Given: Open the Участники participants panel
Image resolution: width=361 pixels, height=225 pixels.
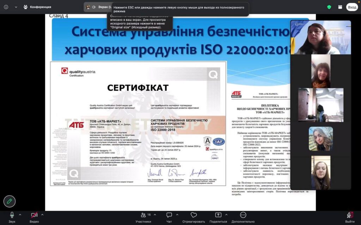Looking at the screenshot, I should pos(143,215).
